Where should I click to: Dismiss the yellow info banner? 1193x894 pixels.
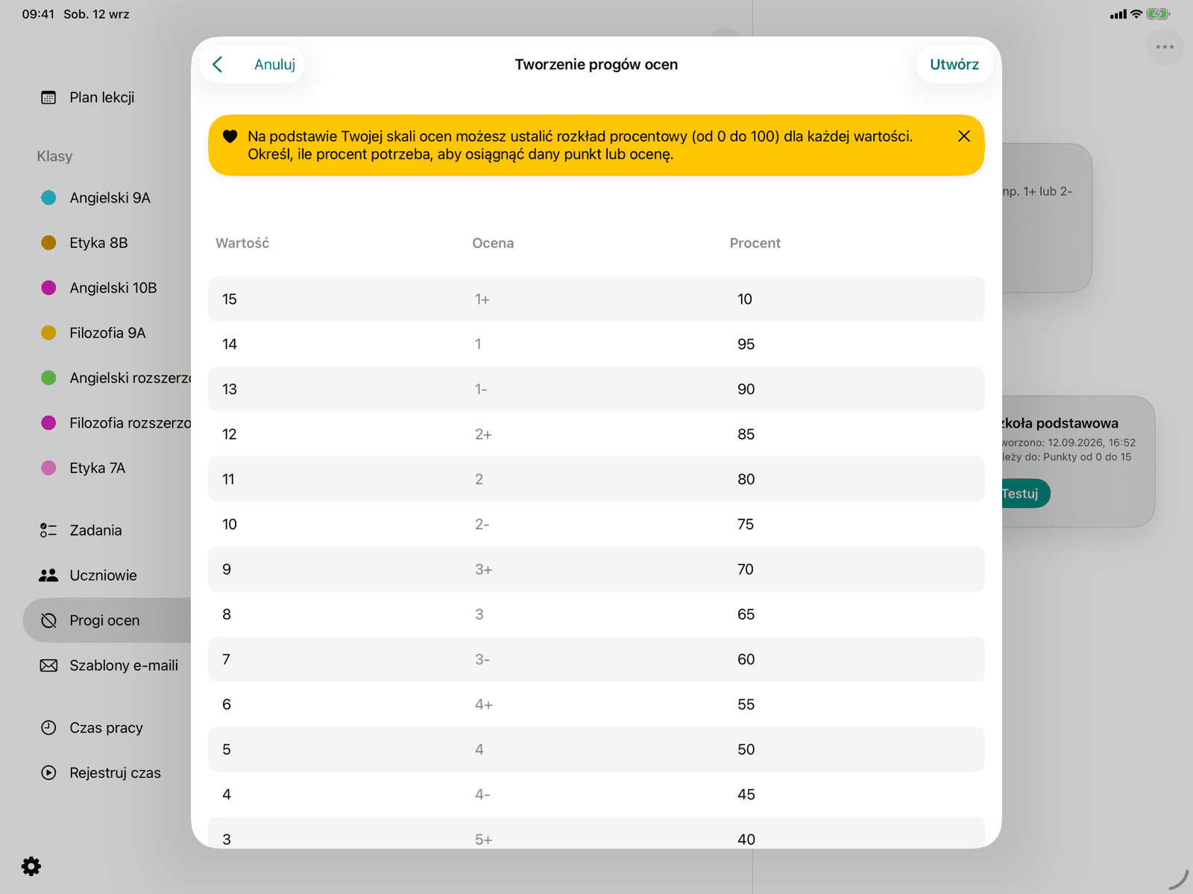[x=963, y=136]
